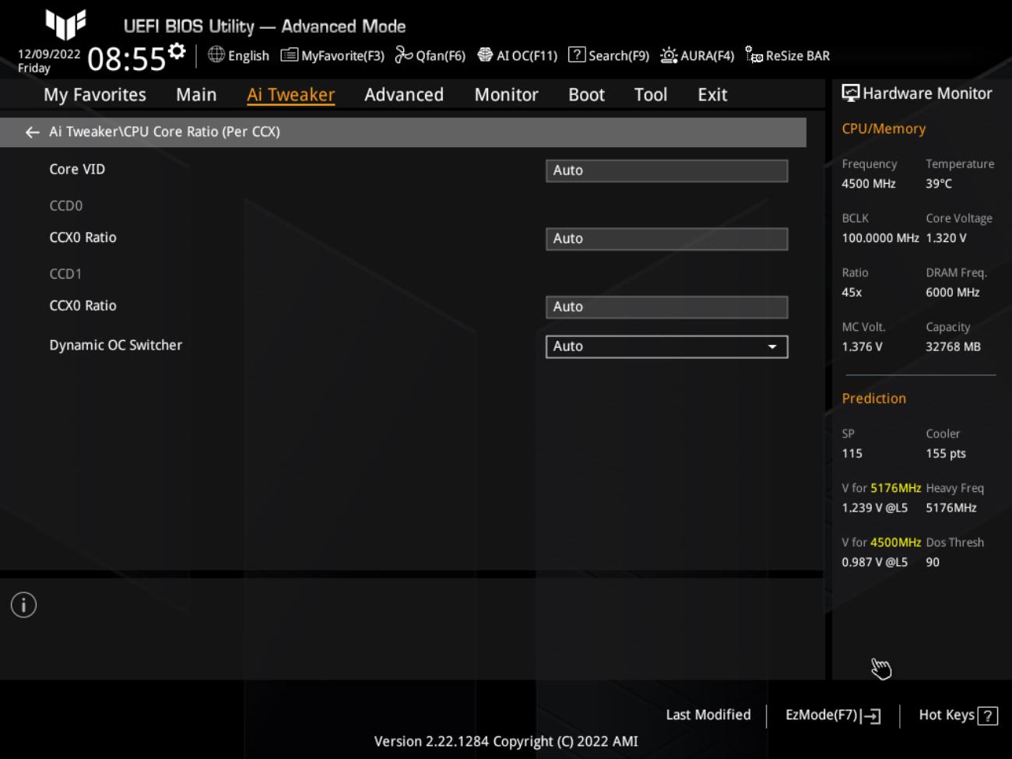Expand the Dynamic OC Switcher dropdown

[667, 346]
